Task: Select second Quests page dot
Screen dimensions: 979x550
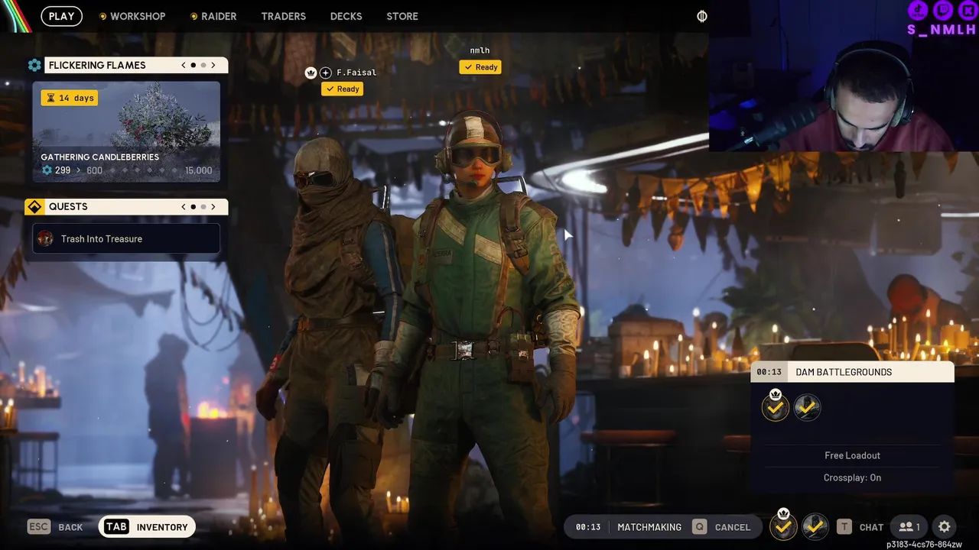Action: pyautogui.click(x=203, y=206)
